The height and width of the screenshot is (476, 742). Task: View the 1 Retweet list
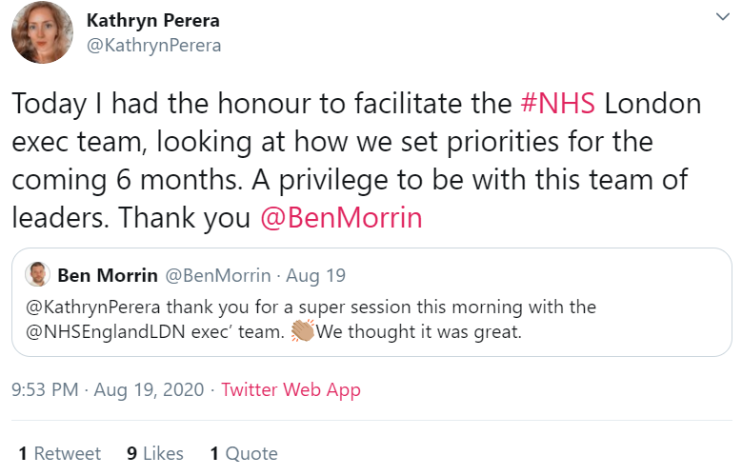59,454
